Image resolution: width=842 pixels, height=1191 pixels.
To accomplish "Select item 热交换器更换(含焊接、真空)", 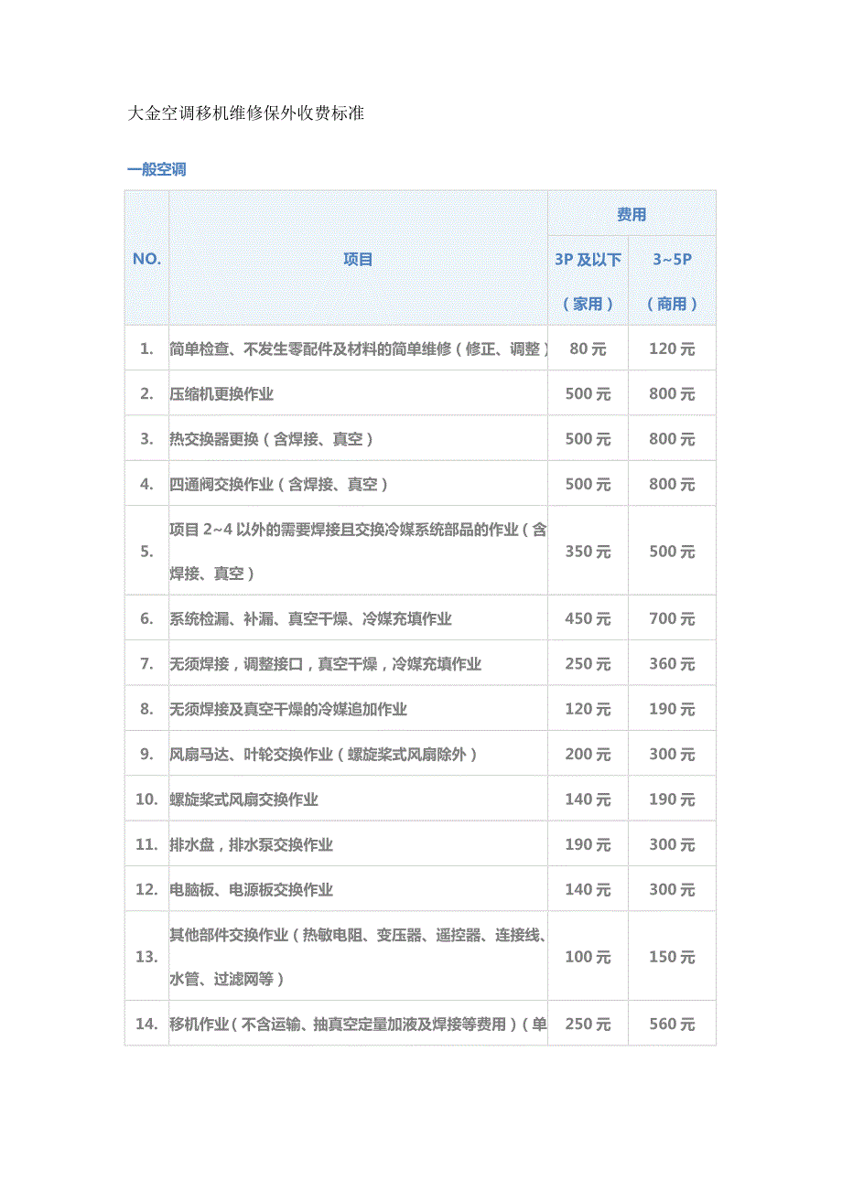I will click(272, 439).
